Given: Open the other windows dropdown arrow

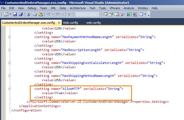Looking at the screenshot, I should 145,14.
